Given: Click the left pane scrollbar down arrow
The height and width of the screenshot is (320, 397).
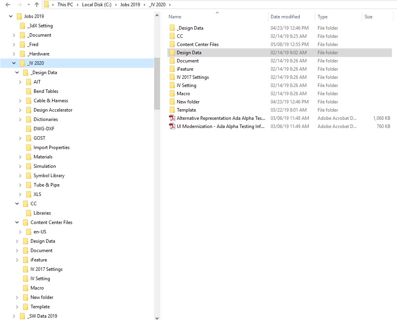Looking at the screenshot, I should coord(157,317).
